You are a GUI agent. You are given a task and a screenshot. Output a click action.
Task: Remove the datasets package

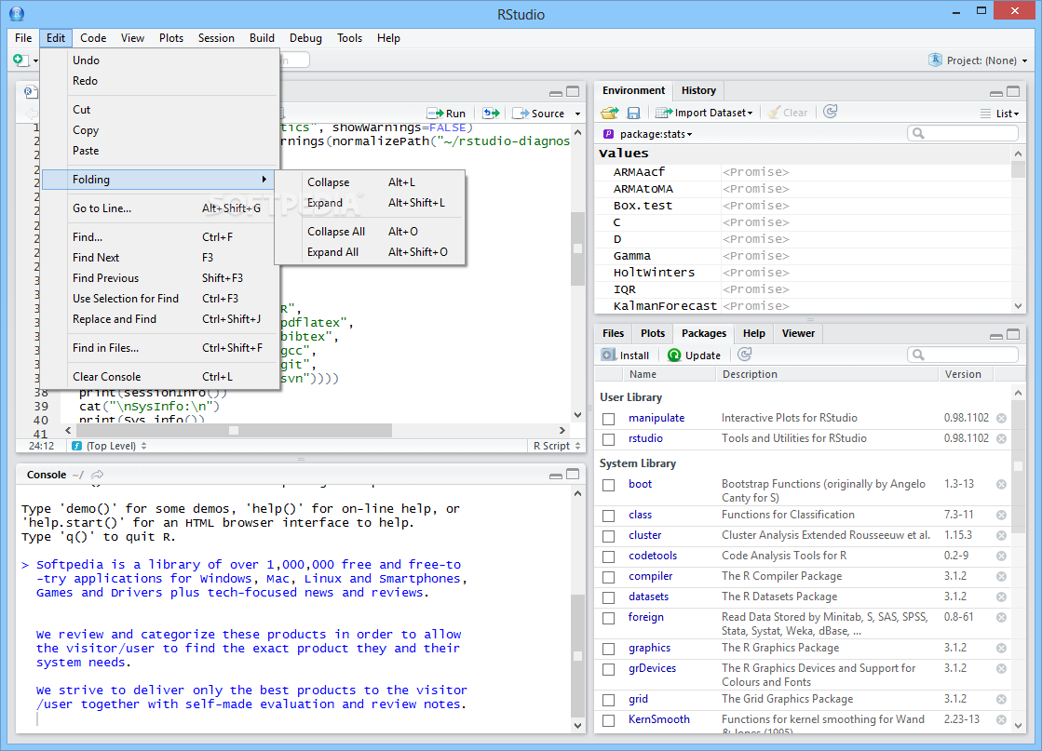(1001, 597)
